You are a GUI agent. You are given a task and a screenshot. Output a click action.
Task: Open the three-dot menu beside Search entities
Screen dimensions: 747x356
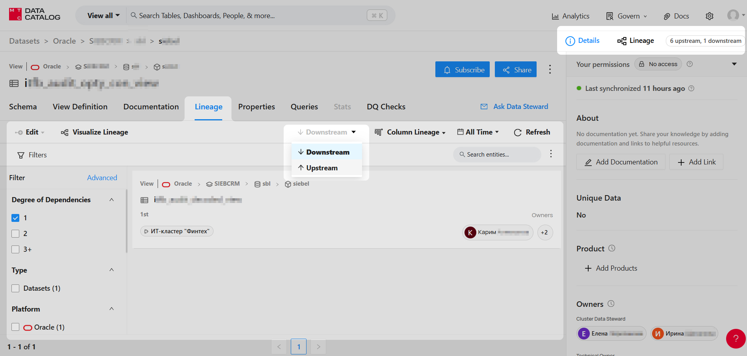click(x=551, y=154)
